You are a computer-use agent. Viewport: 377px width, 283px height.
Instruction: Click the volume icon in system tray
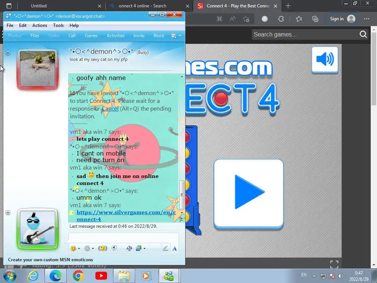click(x=341, y=276)
